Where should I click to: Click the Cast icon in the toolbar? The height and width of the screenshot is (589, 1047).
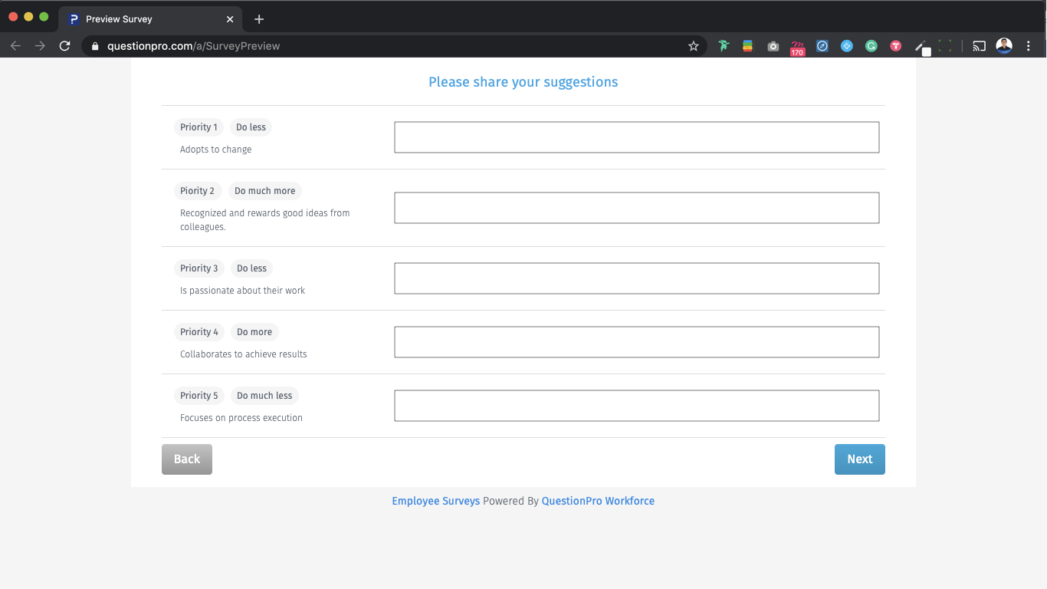[x=979, y=46]
